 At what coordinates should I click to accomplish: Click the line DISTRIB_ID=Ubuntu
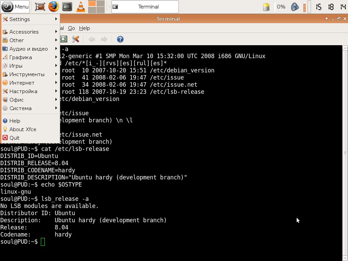pyautogui.click(x=29, y=156)
